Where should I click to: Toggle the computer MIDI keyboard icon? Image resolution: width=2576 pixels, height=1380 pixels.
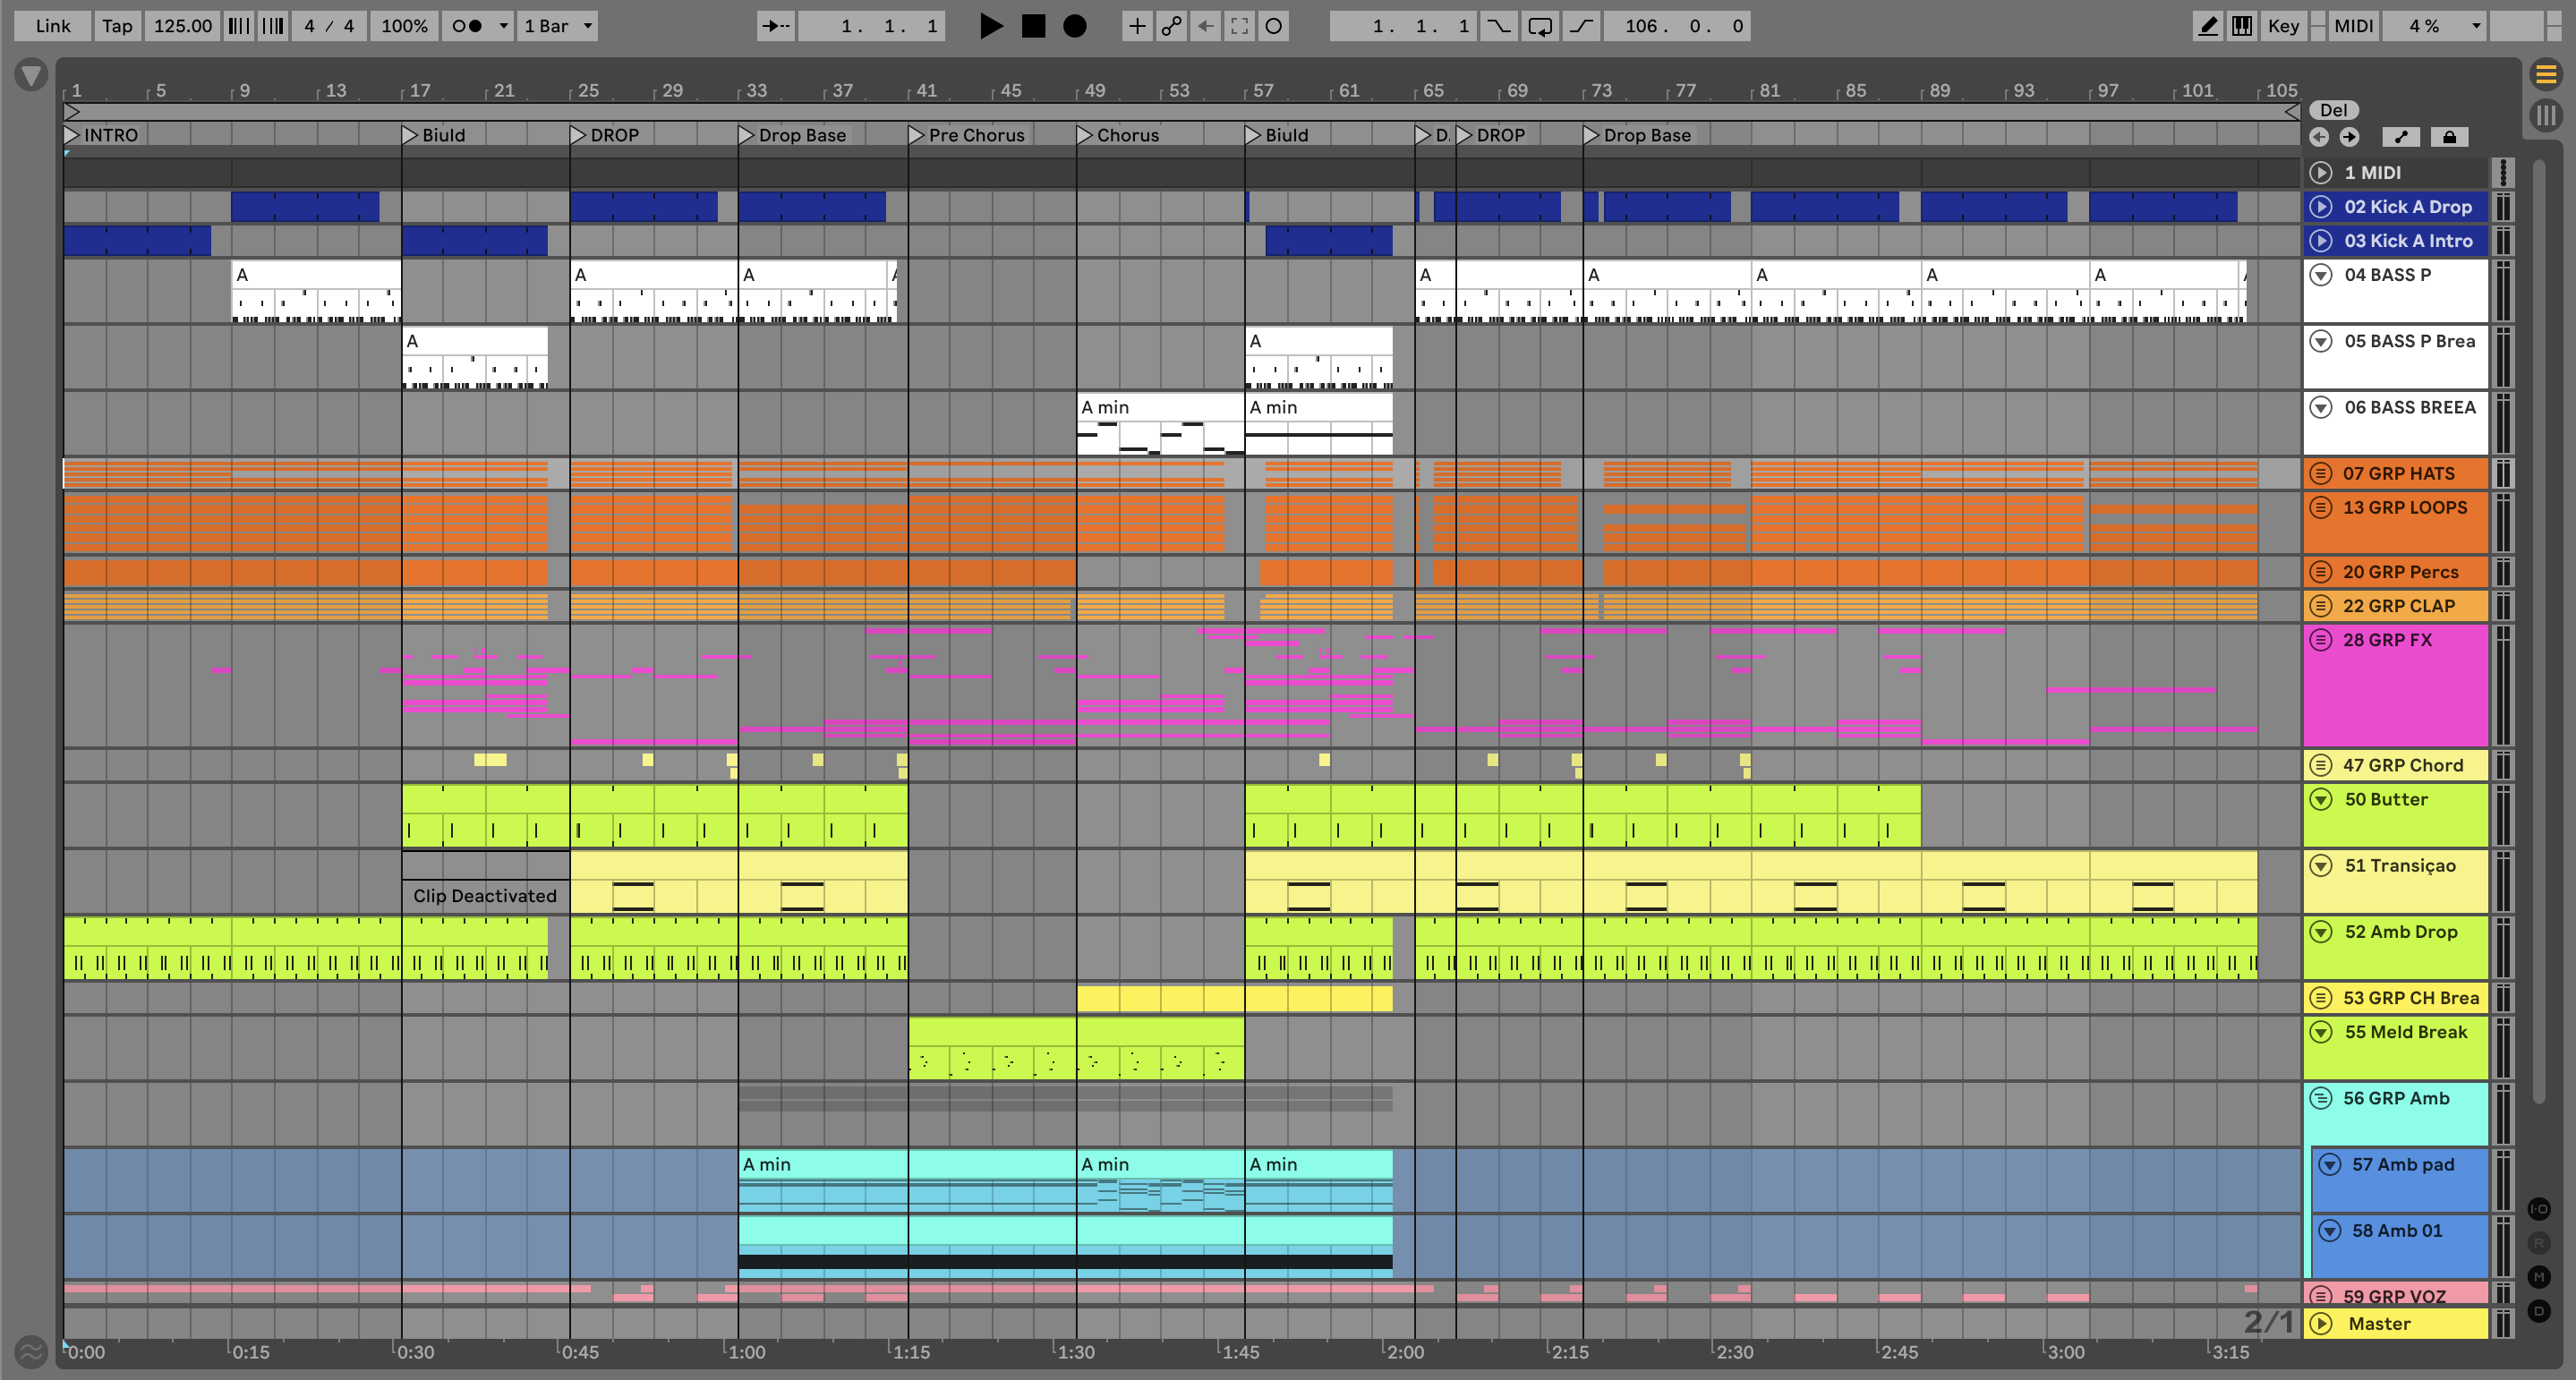pos(2242,26)
